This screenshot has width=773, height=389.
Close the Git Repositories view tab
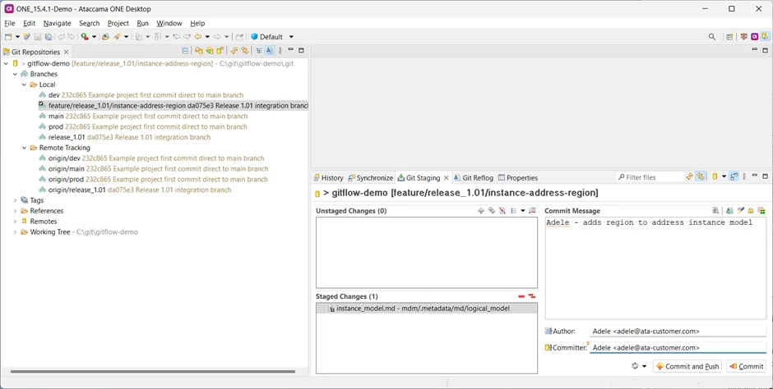[x=66, y=53]
